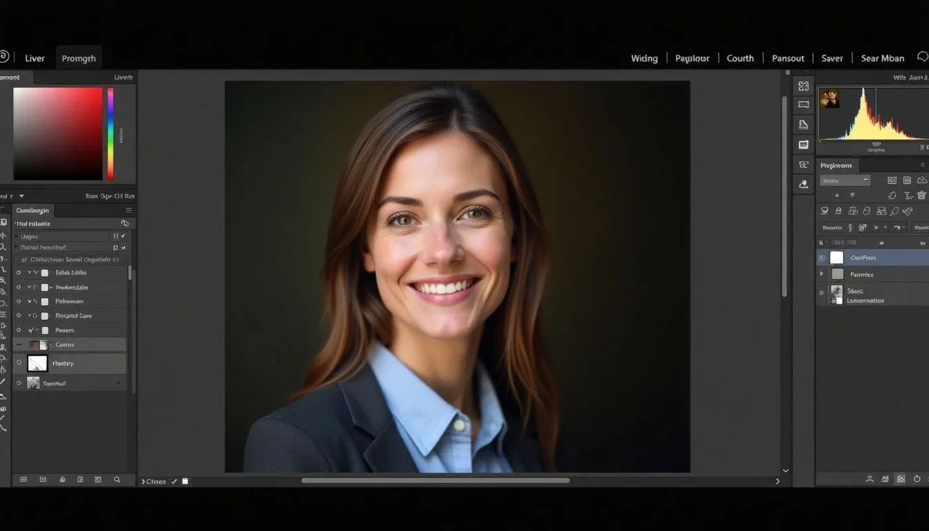Click the brush icon beside Basnie dropdown
The height and width of the screenshot is (531, 929).
863,227
